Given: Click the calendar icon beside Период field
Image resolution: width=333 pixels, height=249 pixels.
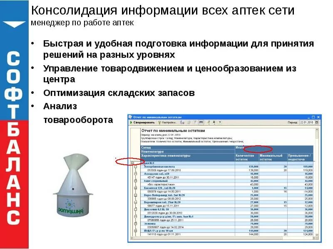Looking at the screenshot, I should point(317,122).
